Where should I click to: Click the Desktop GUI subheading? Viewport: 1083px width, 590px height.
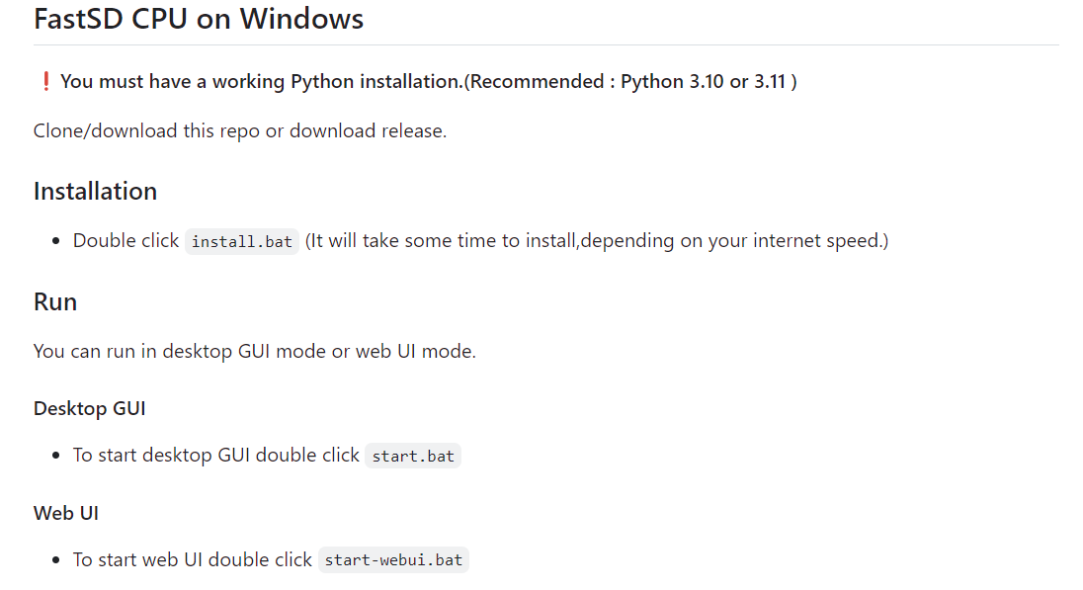click(x=90, y=408)
